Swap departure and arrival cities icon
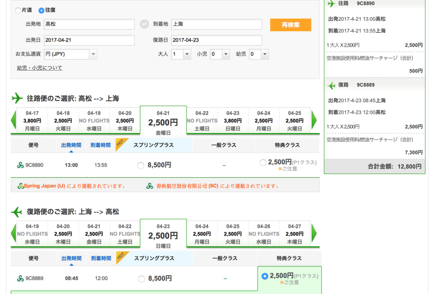Image resolution: width=446 pixels, height=294 pixels. (x=145, y=24)
